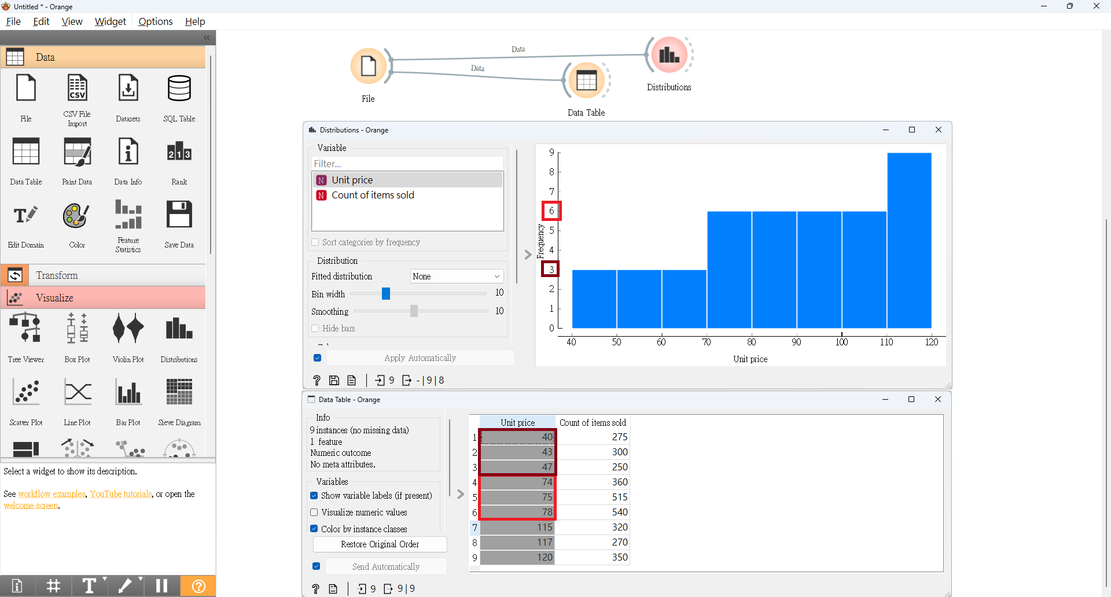Click the Restore Original Order button
The height and width of the screenshot is (597, 1111).
coord(380,544)
